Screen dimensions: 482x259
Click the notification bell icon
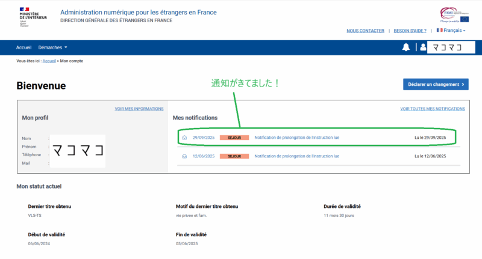[406, 47]
